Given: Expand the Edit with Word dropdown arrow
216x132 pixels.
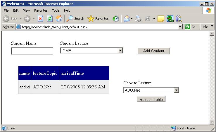Looking at the screenshot, I should pyautogui.click(x=154, y=19).
